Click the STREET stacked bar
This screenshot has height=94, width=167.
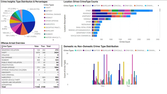[x=122, y=10]
